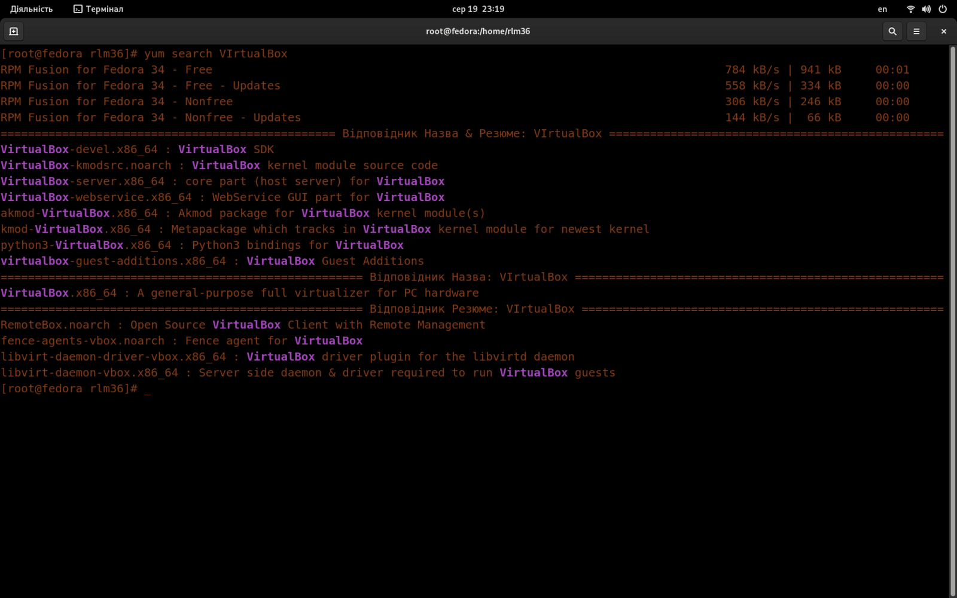Open the volume speaker icon
Viewport: 957px width, 598px height.
click(x=926, y=9)
